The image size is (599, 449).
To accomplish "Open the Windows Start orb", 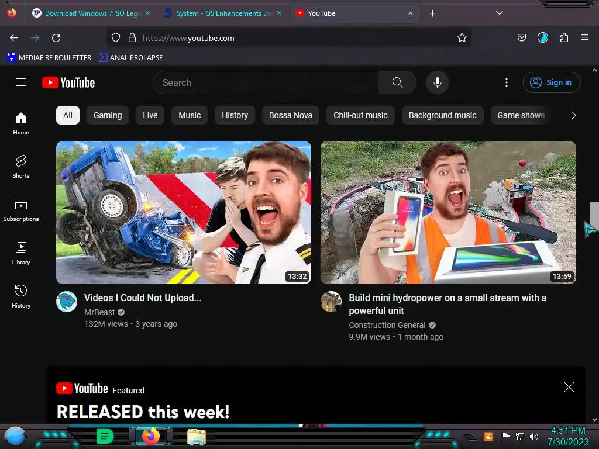I will click(15, 437).
